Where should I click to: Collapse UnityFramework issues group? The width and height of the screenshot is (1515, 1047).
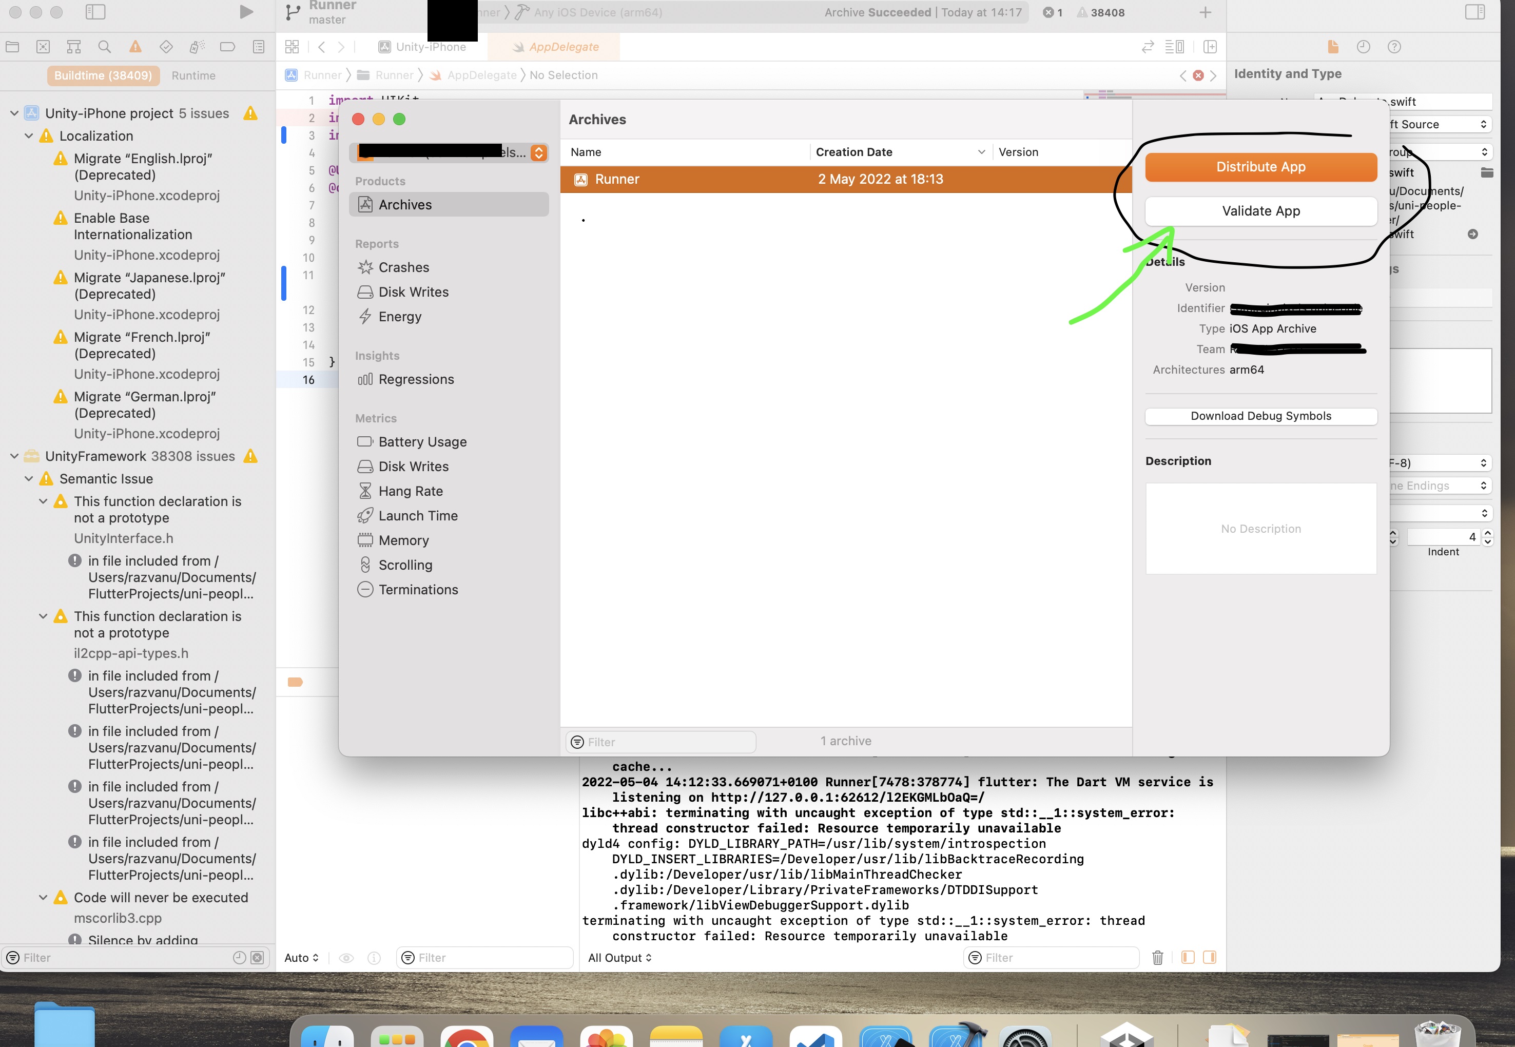tap(14, 456)
